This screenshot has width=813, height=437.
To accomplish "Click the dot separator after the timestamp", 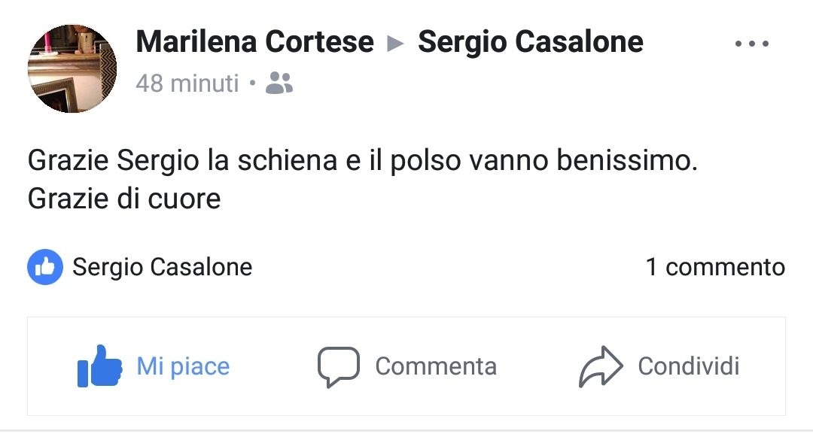I will [252, 83].
